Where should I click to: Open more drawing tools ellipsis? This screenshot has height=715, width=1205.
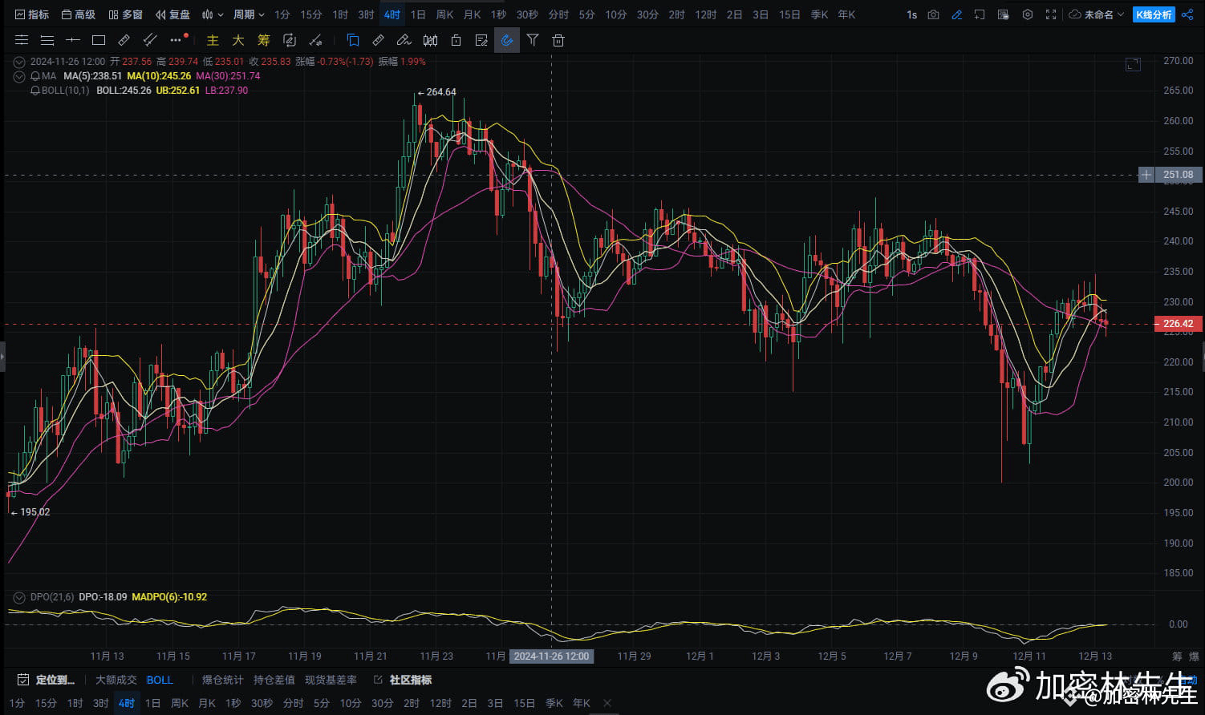coord(177,40)
